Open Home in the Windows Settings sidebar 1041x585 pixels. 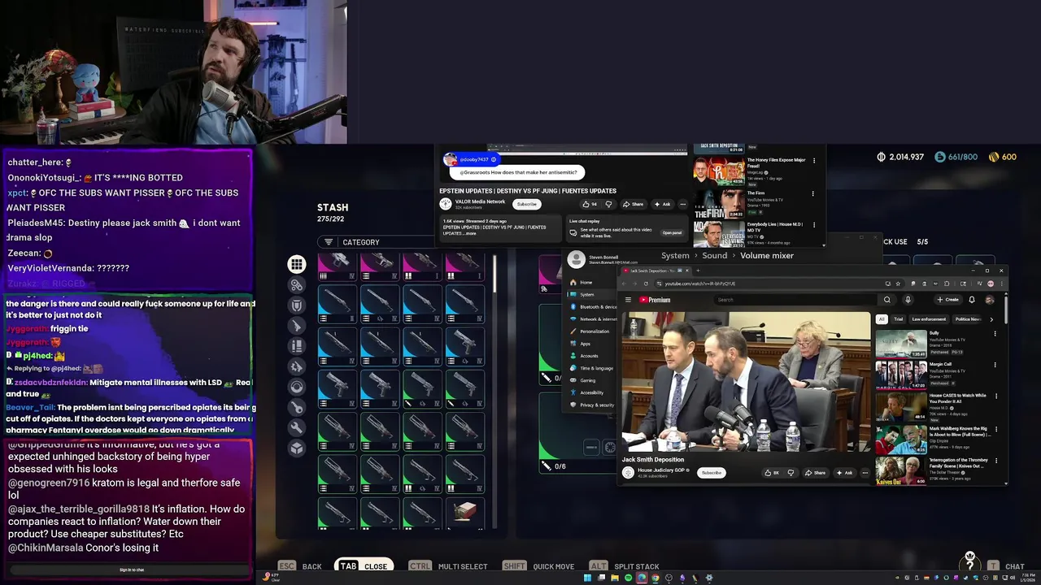(x=586, y=282)
